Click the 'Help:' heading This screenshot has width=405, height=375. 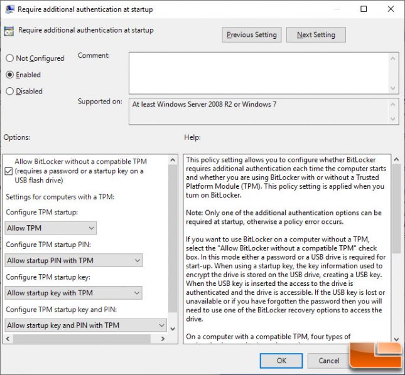click(192, 137)
